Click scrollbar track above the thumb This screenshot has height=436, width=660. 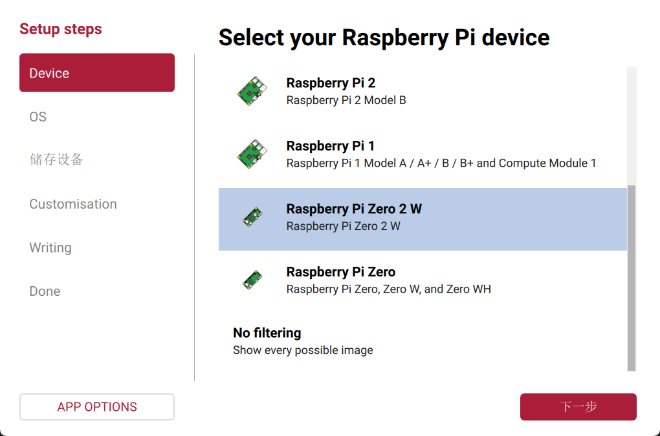click(632, 126)
